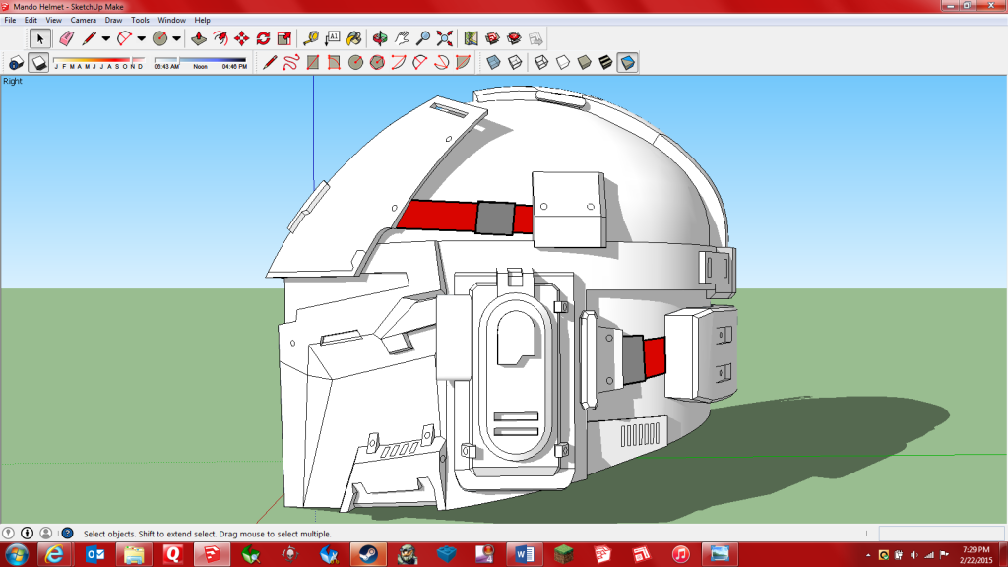This screenshot has width=1008, height=567.
Task: Open the Help menu
Action: [x=203, y=20]
